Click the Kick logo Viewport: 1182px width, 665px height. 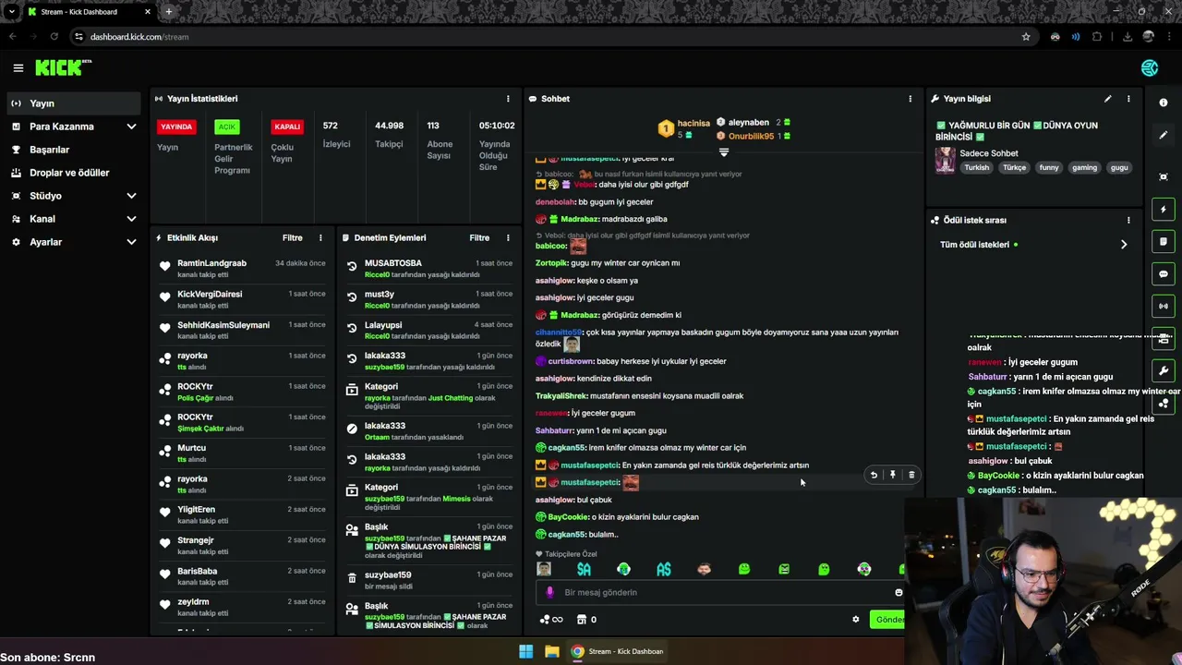(x=64, y=67)
